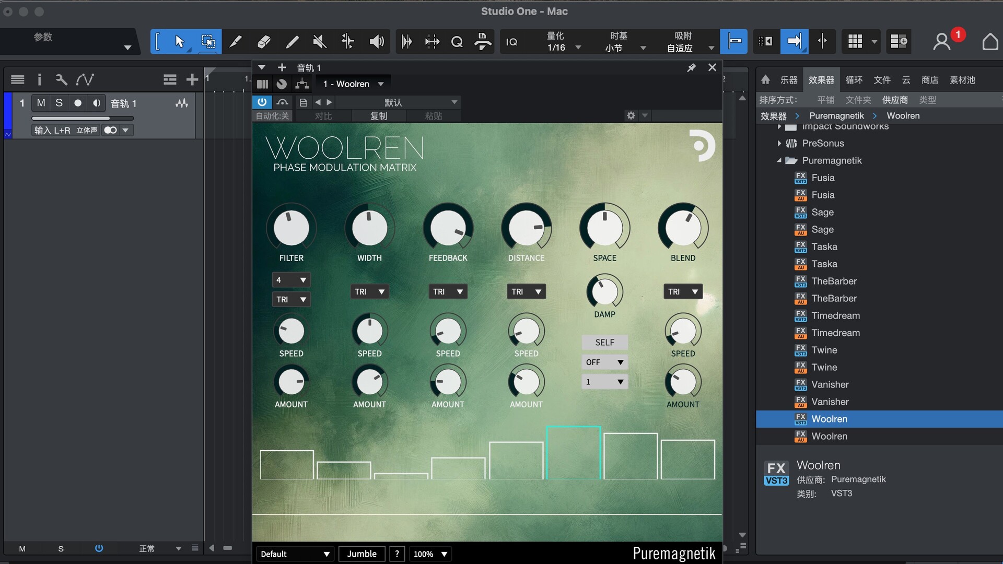Select the Arrow tool in toolbar

click(x=179, y=42)
